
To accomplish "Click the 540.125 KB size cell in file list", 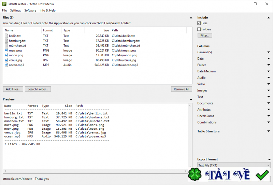I will click(101, 65).
